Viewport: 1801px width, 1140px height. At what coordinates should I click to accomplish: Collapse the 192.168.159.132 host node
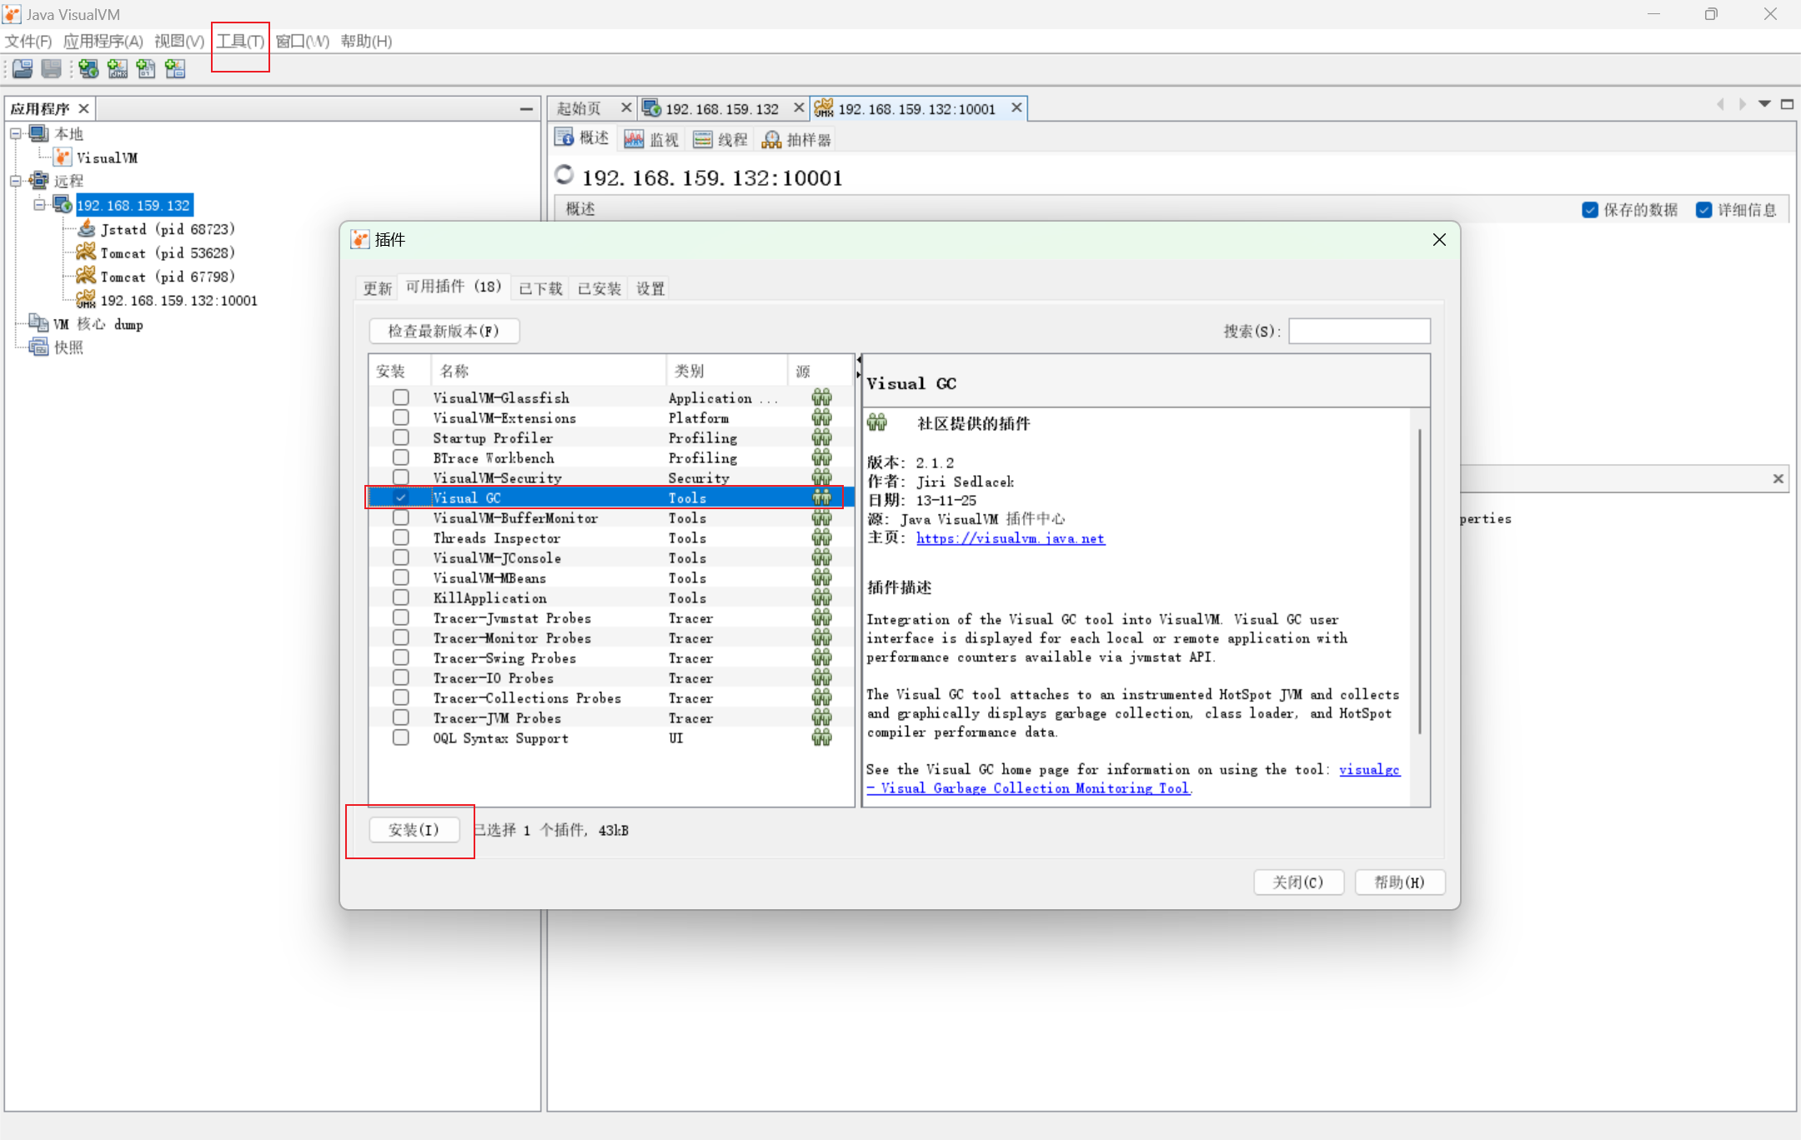pos(39,205)
